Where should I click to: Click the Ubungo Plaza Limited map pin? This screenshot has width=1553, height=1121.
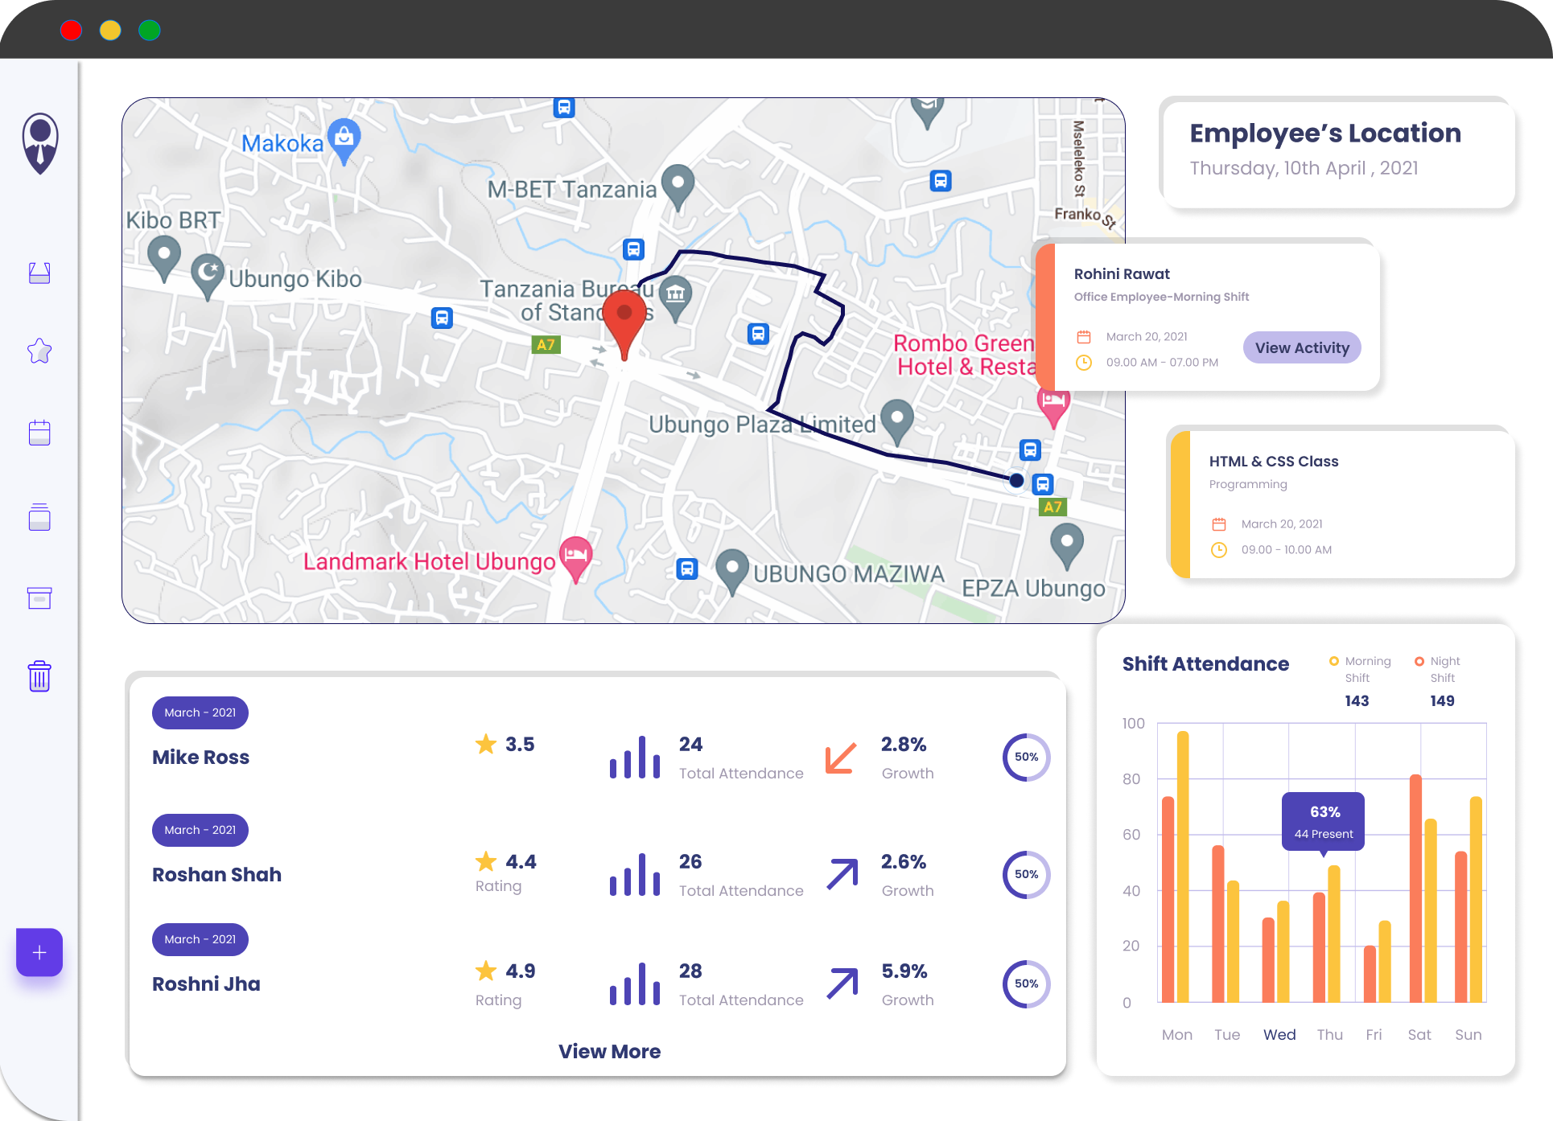click(x=896, y=422)
